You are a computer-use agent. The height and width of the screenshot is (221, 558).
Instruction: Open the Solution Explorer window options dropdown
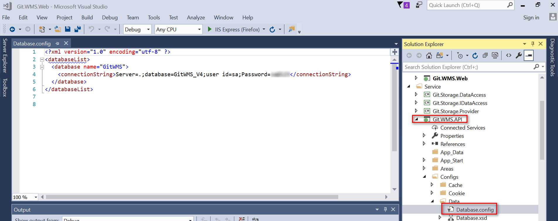[x=525, y=44]
